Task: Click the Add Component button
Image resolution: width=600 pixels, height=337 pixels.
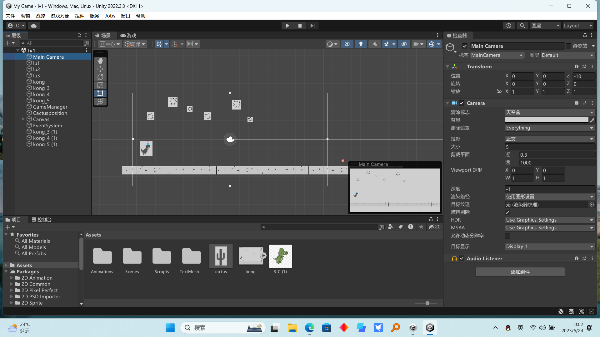Action: [520, 272]
